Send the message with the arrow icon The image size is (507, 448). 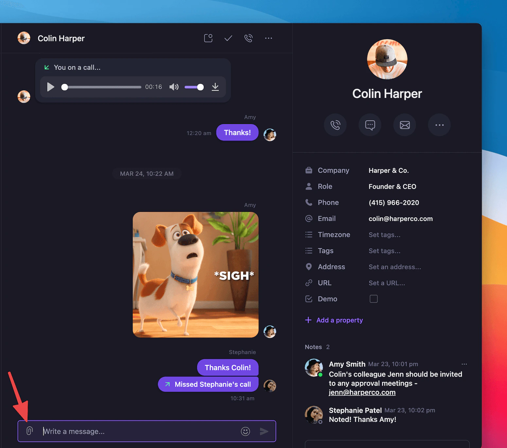click(264, 431)
